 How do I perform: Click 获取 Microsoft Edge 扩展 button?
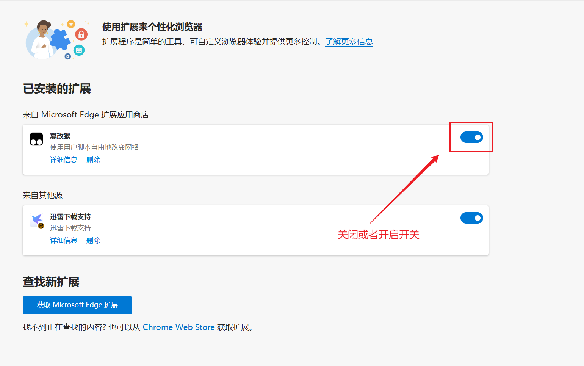[x=77, y=305]
